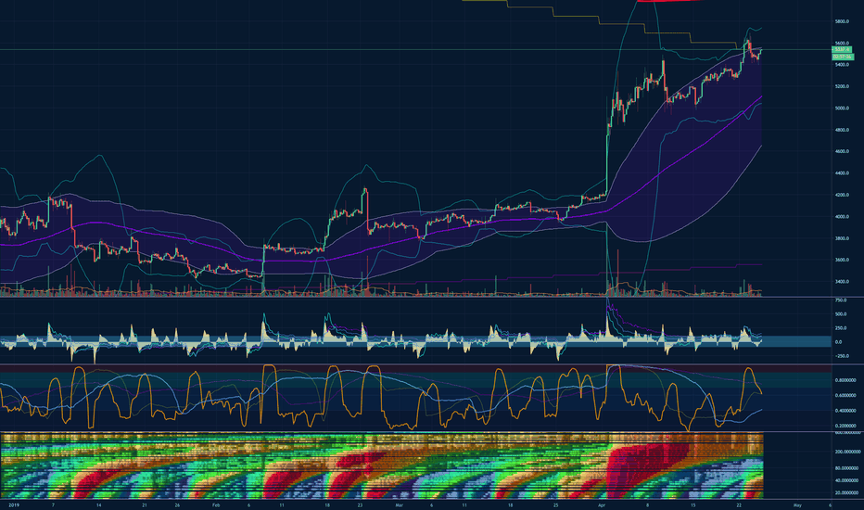The width and height of the screenshot is (864, 510).
Task: Click the 5600.0 price axis label
Action: point(842,43)
